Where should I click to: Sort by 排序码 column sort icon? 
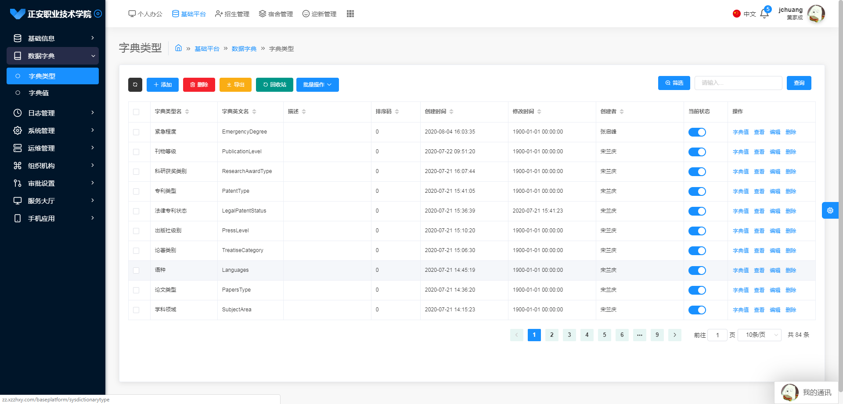tap(397, 112)
